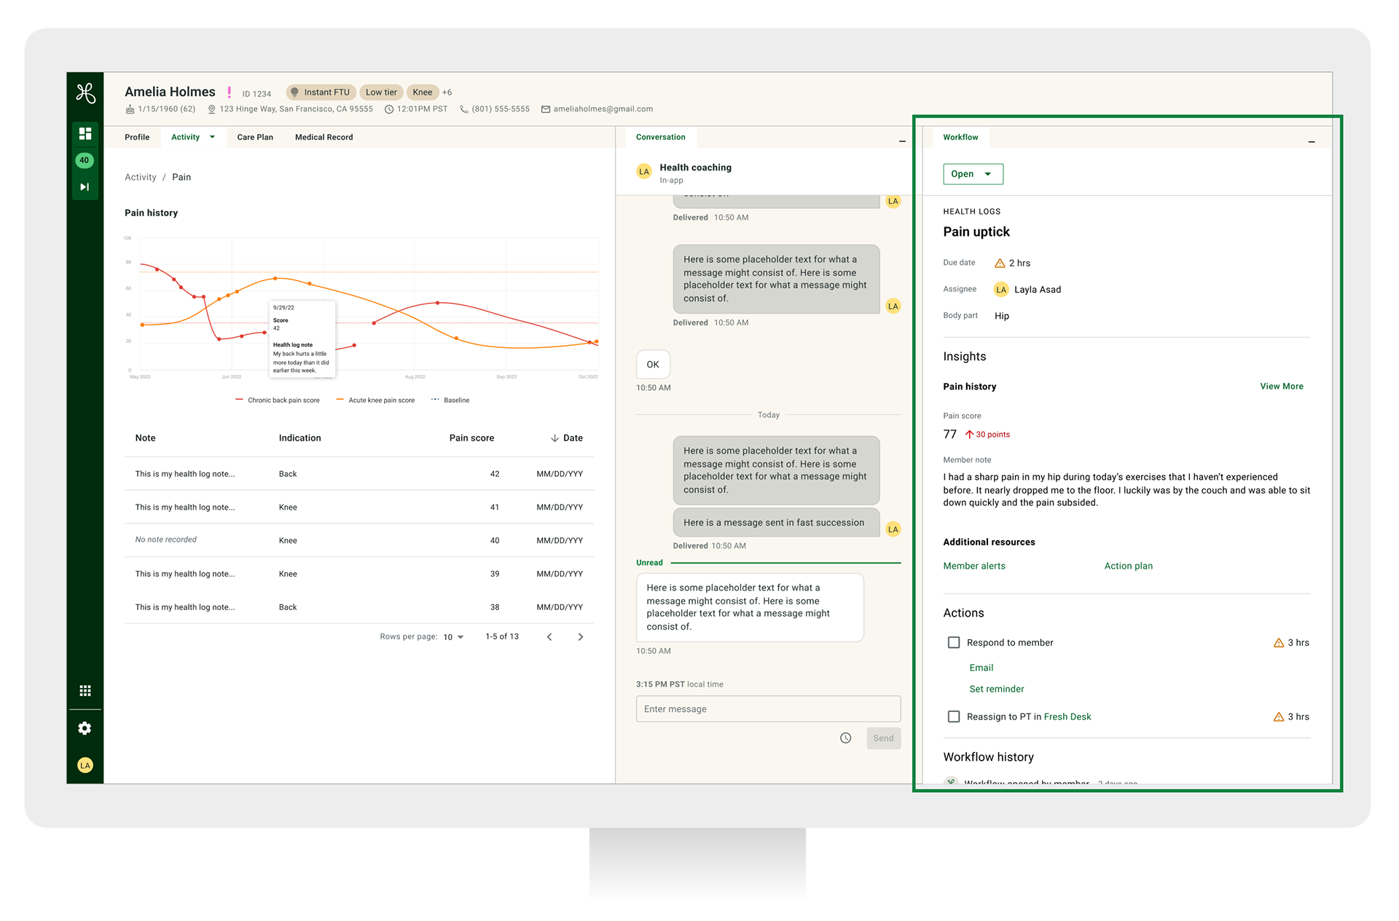Viewport: 1399px width, 921px height.
Task: Click the Send button
Action: click(x=883, y=738)
